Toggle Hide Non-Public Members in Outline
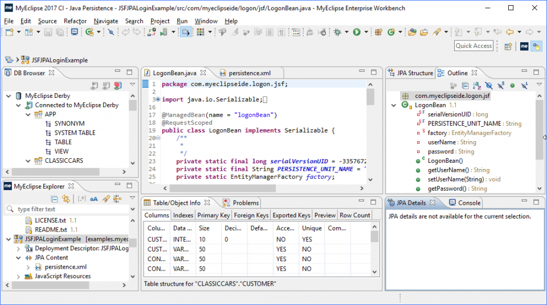 pyautogui.click(x=512, y=85)
